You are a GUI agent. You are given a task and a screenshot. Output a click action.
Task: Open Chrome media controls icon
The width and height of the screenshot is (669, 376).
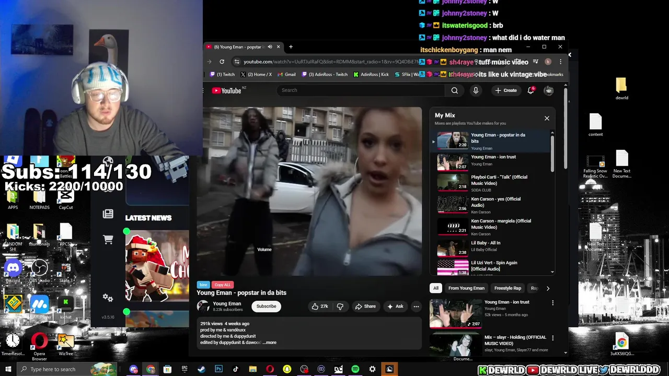pyautogui.click(x=535, y=62)
